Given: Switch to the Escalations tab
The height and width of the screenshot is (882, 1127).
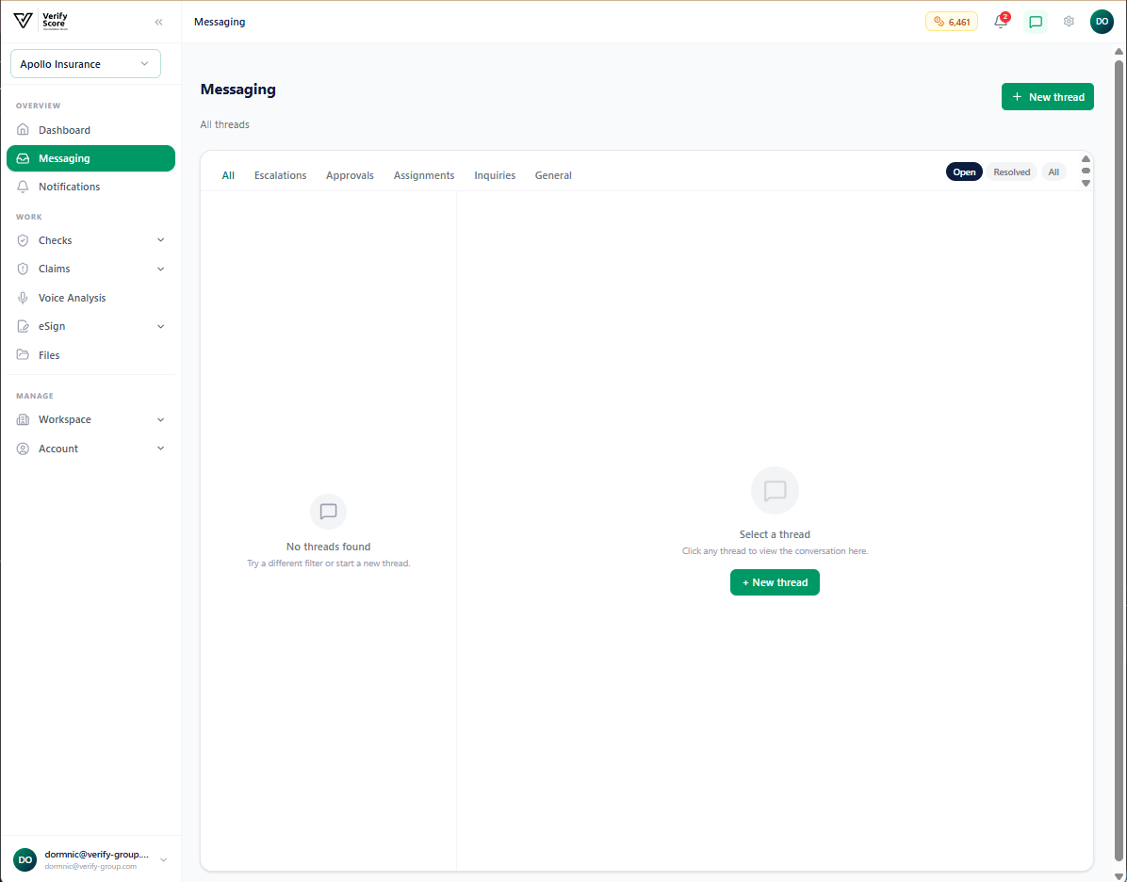Looking at the screenshot, I should tap(280, 175).
